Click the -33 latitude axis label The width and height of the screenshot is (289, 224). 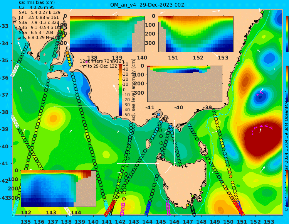point(4,26)
